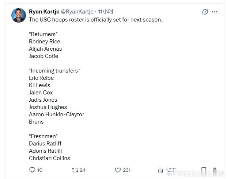Click the Incoming transfers heading text
Viewport: 227px width, 179px height.
(54, 71)
